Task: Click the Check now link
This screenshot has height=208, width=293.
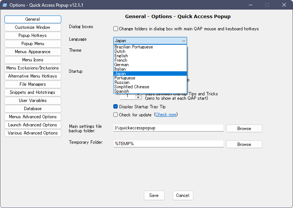Action: [166, 115]
